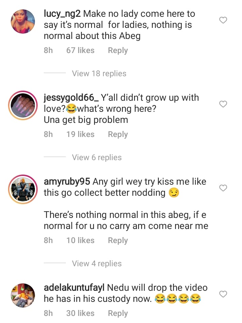Tap the heart on jessygold66_'s comment
The width and height of the screenshot is (242, 323).
223,104
